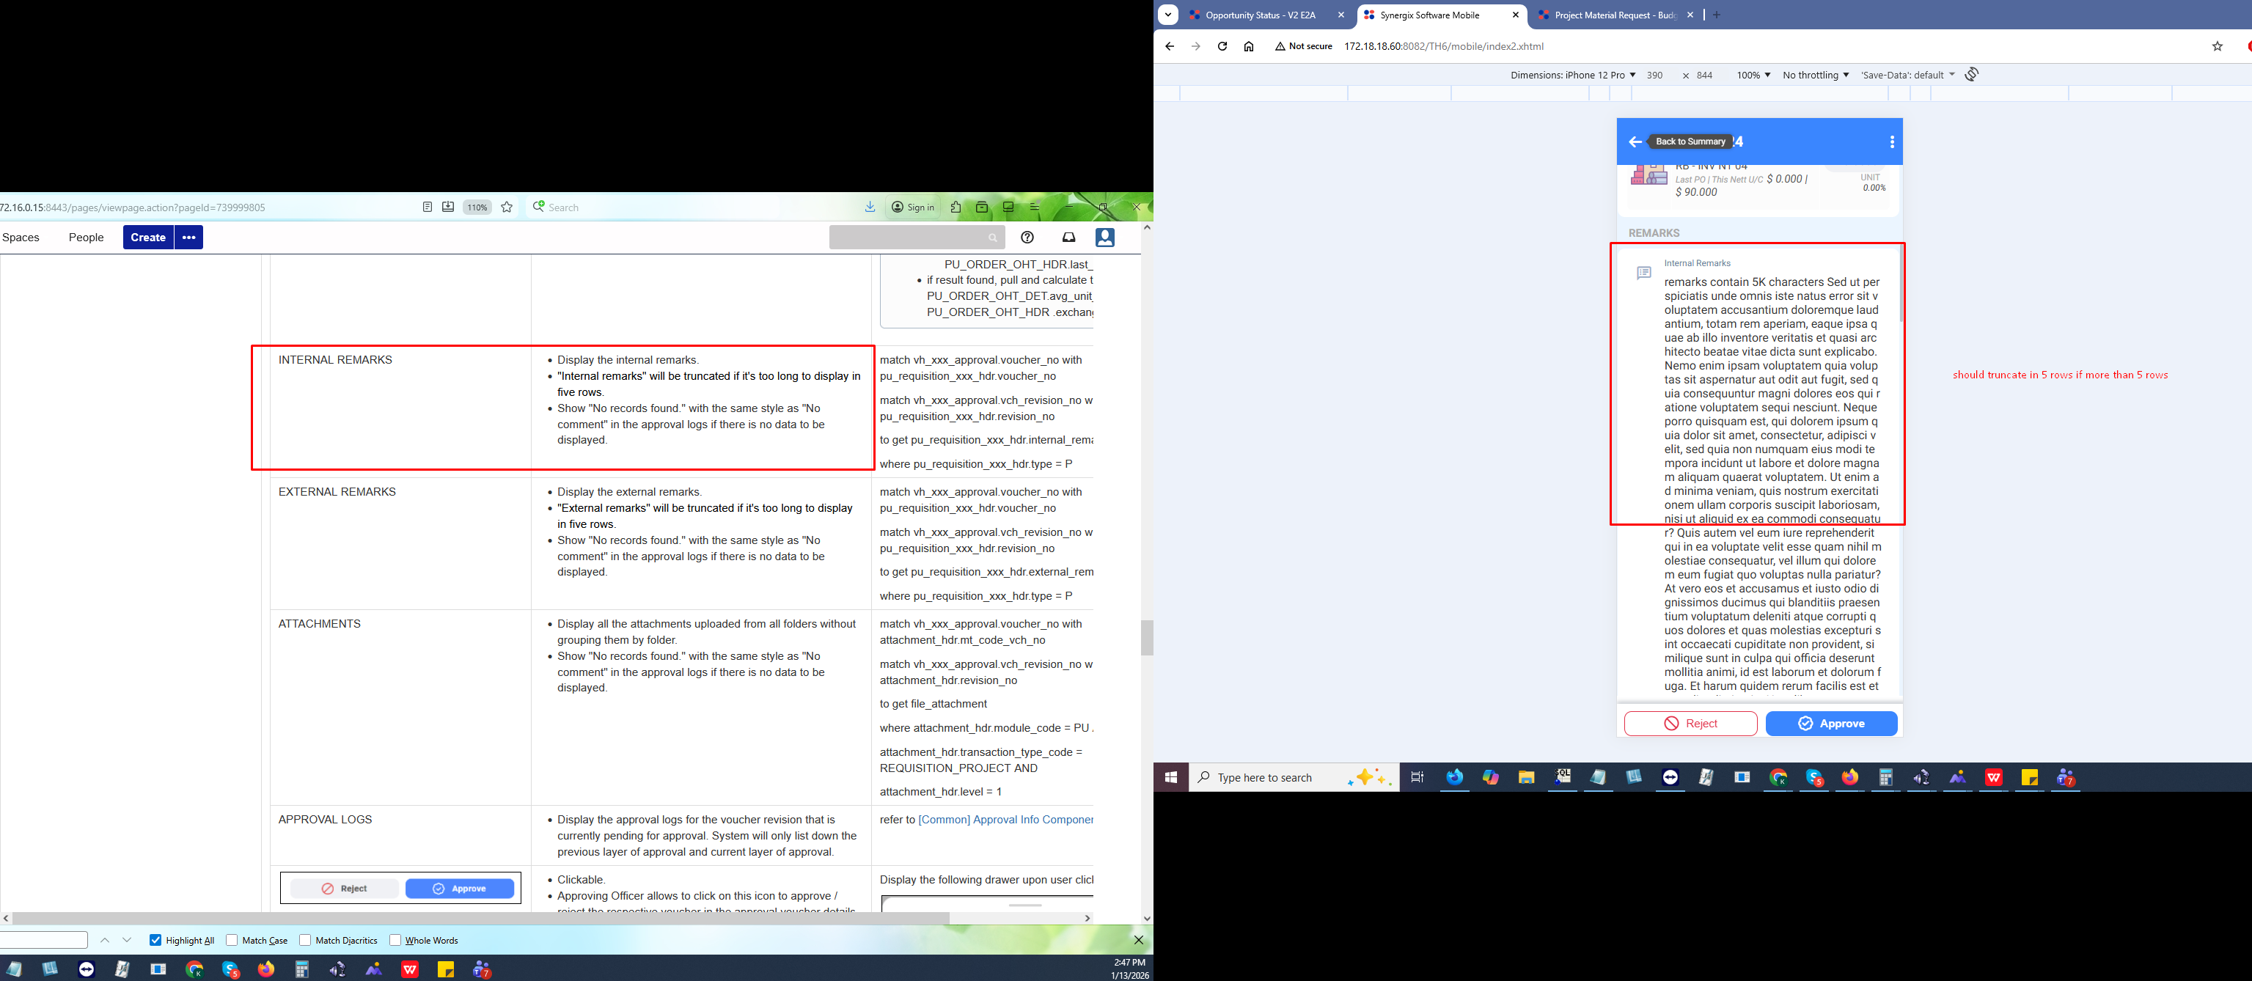Click the Confluence help question mark icon
This screenshot has width=2252, height=981.
pyautogui.click(x=1027, y=237)
